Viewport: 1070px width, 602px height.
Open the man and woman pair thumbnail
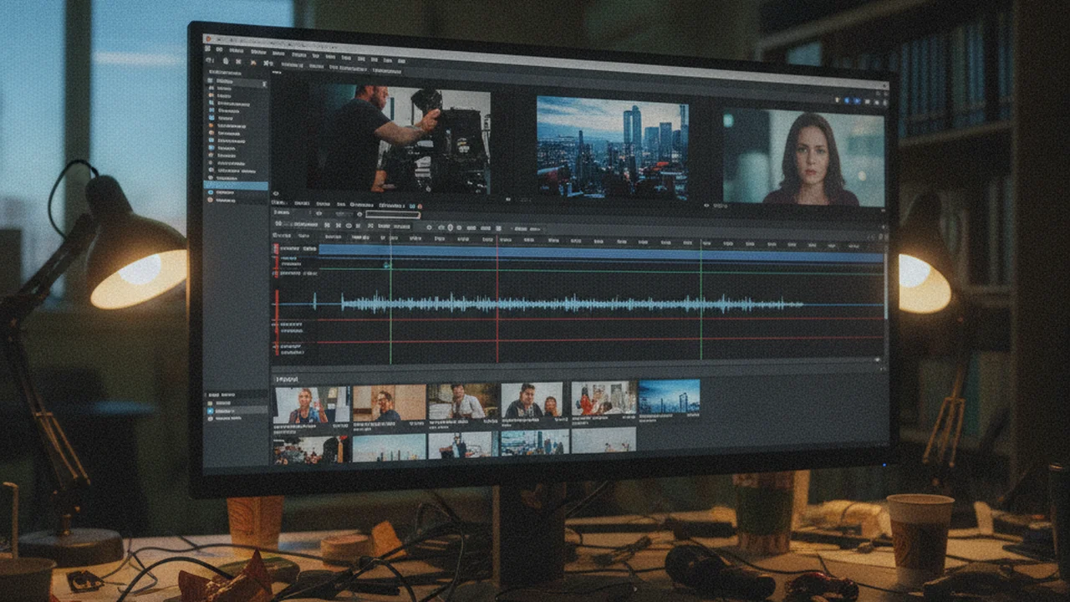click(532, 400)
